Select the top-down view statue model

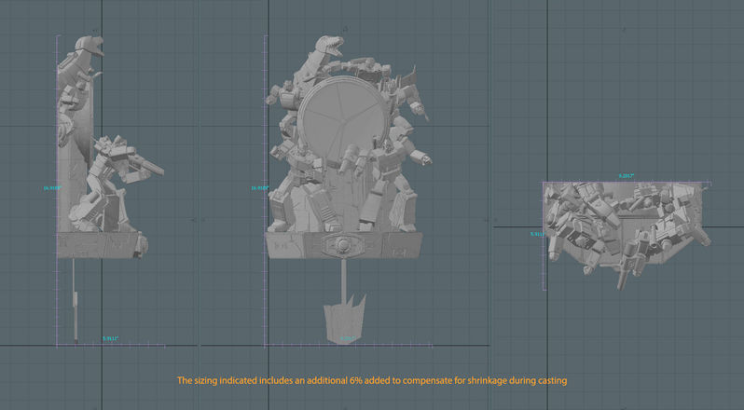pos(627,236)
